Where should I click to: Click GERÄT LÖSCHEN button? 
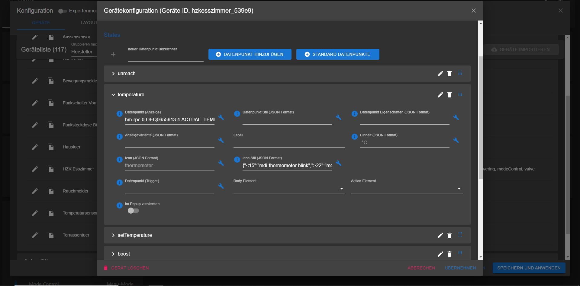[126, 268]
